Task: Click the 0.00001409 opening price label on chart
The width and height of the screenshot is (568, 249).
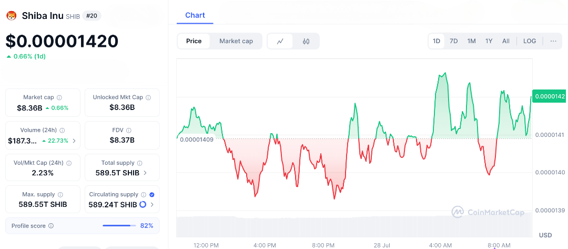Action: click(x=196, y=140)
